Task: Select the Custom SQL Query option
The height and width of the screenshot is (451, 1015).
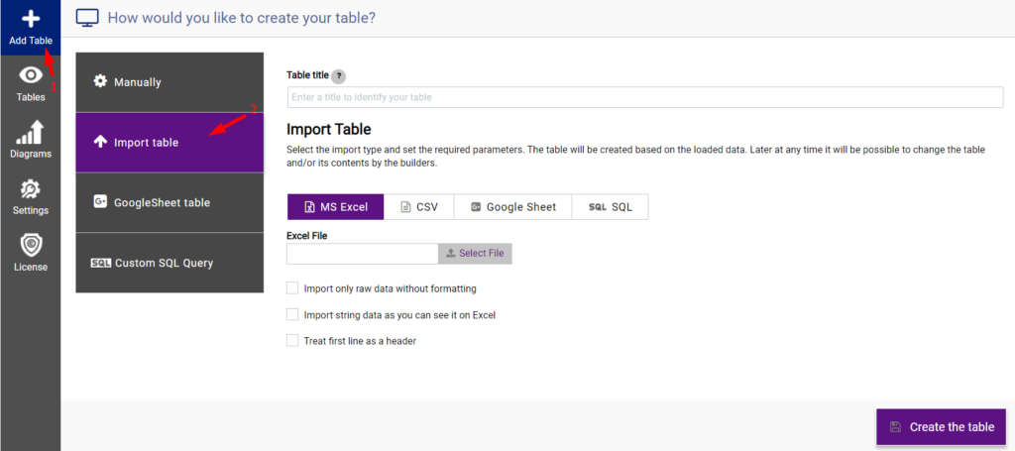Action: (169, 263)
